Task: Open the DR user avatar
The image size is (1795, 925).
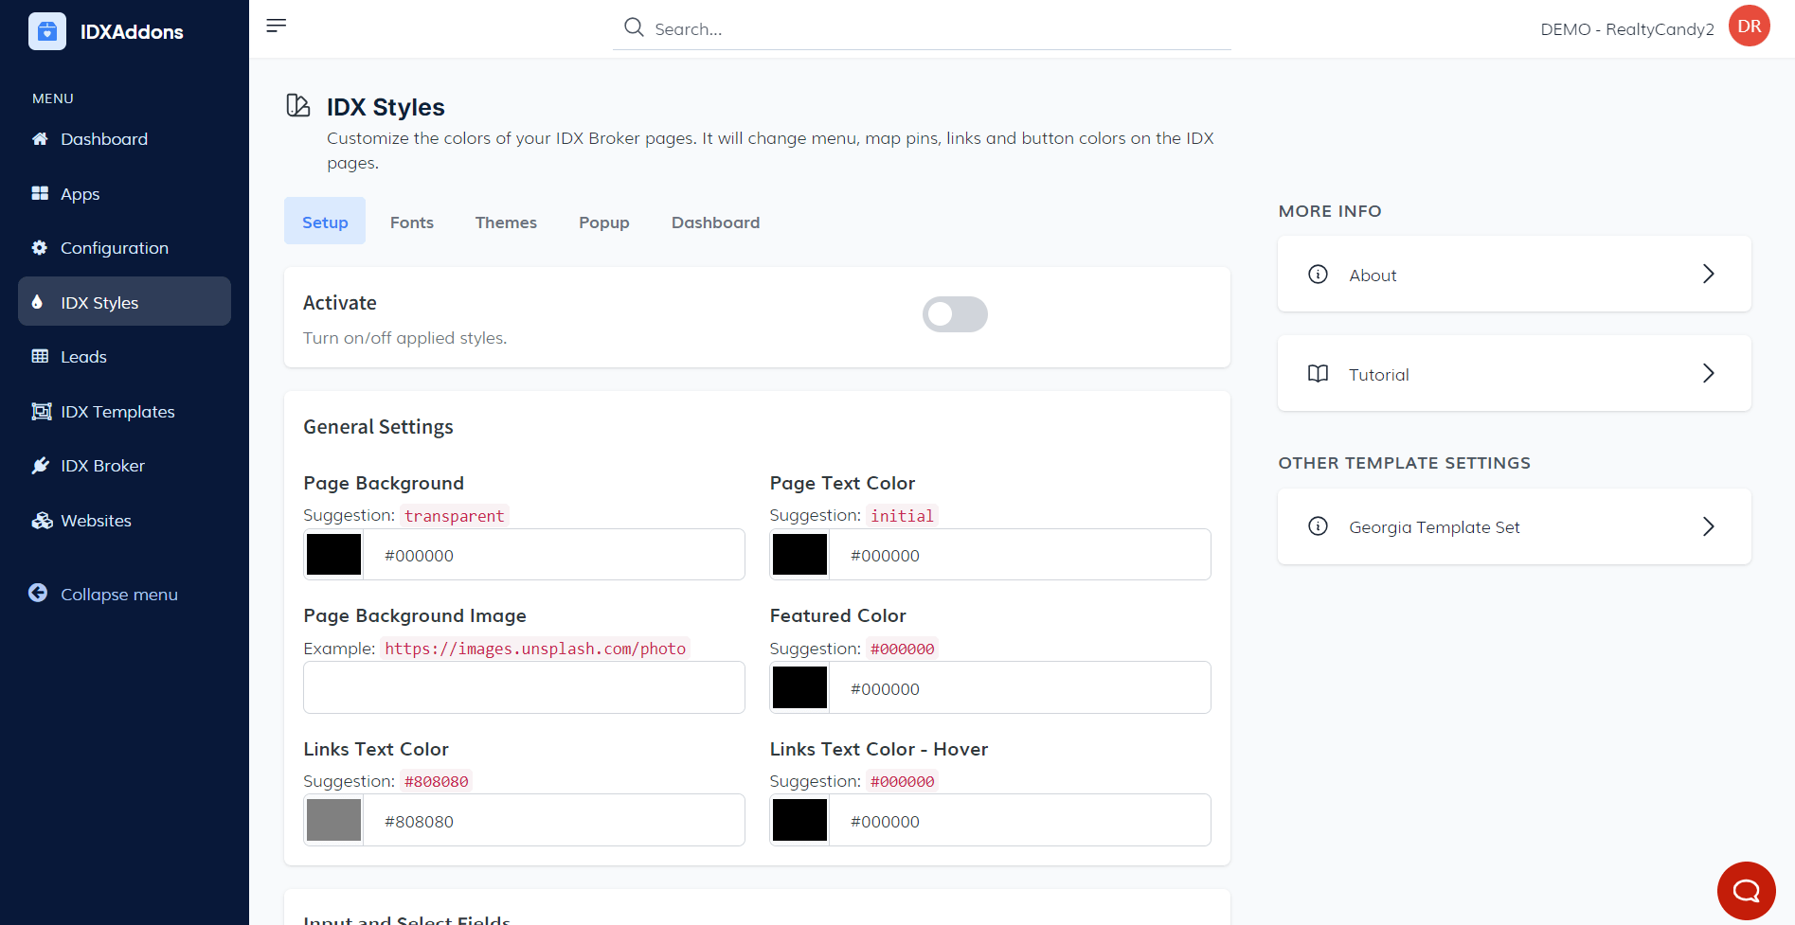Action: [x=1749, y=27]
